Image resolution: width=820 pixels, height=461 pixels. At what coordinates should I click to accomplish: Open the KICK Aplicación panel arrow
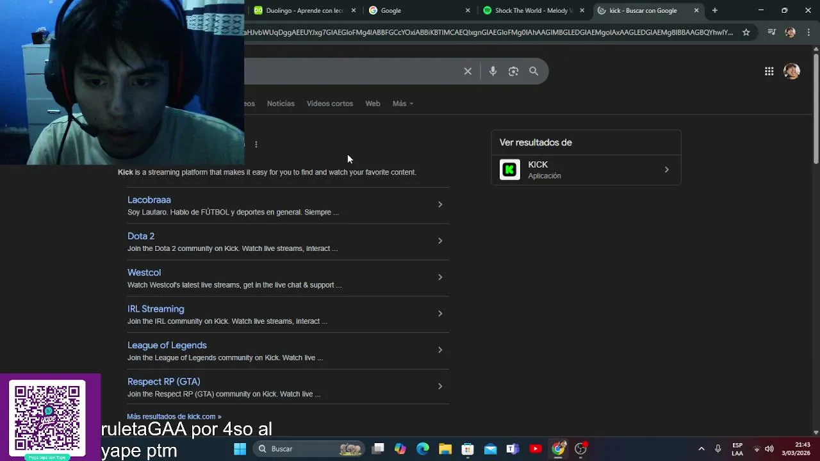pos(666,170)
